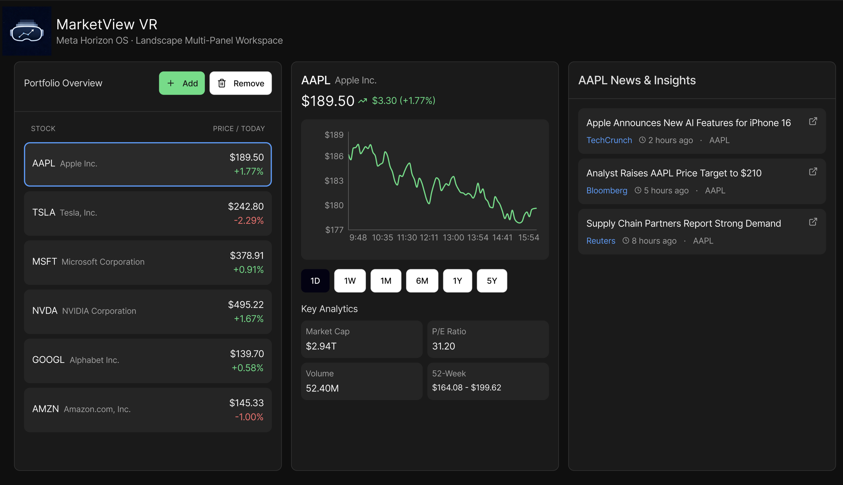Select TSLA Tesla row in portfolio
Viewport: 843px width, 485px height.
pyautogui.click(x=148, y=213)
